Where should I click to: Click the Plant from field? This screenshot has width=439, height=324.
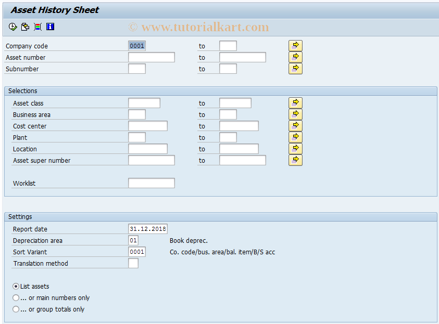137,137
